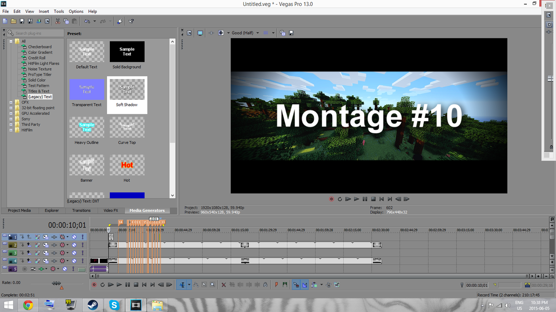Switch to the Transitions tab
The width and height of the screenshot is (556, 312).
pyautogui.click(x=81, y=210)
